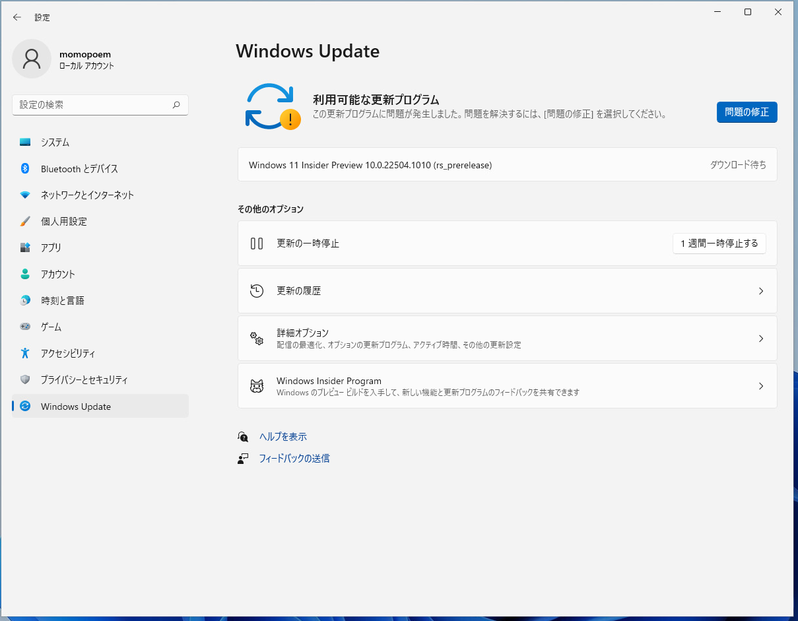Viewport: 798px width, 621px height.
Task: Click the 更新の履歴 history clock icon
Action: (x=257, y=291)
